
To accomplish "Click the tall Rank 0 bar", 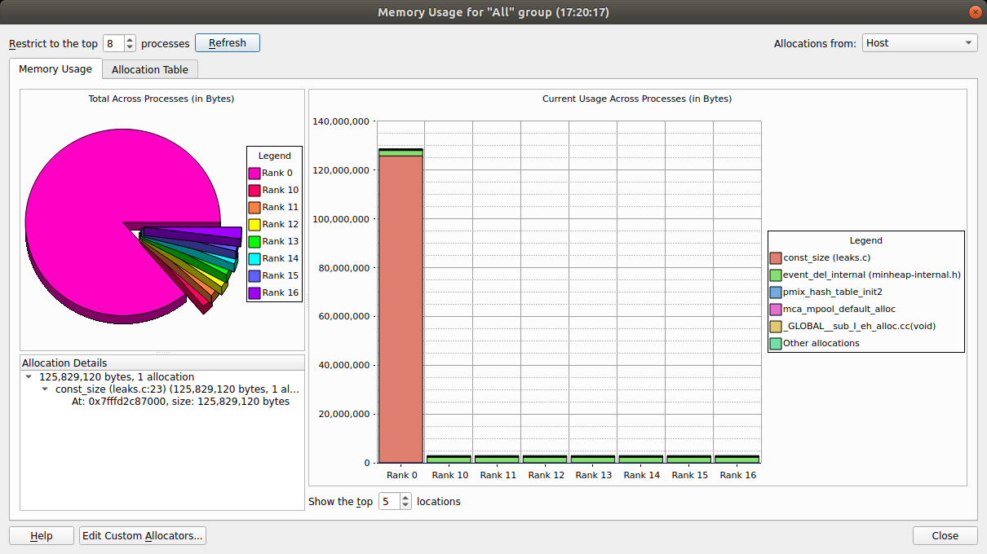I will (401, 301).
